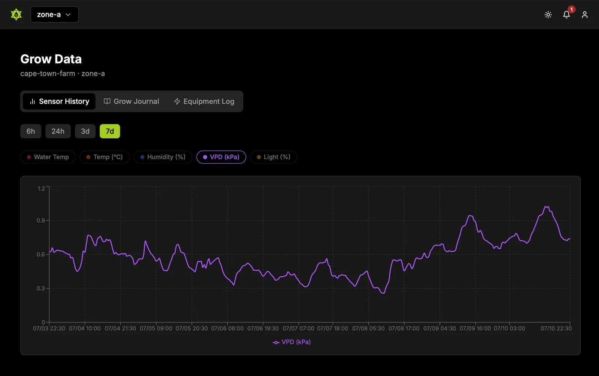This screenshot has width=599, height=376.
Task: Toggle the VPD (kPa) series chip
Action: [x=221, y=157]
